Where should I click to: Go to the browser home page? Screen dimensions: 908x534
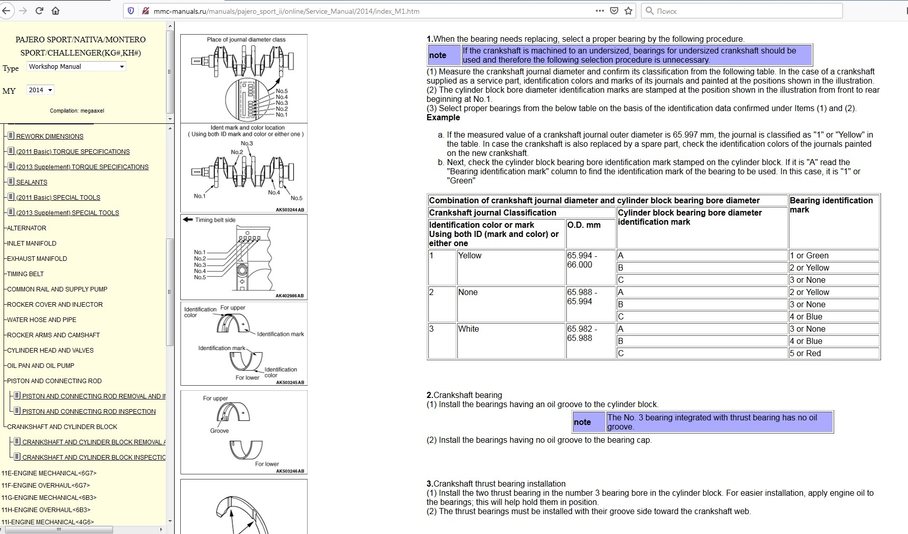click(x=56, y=11)
